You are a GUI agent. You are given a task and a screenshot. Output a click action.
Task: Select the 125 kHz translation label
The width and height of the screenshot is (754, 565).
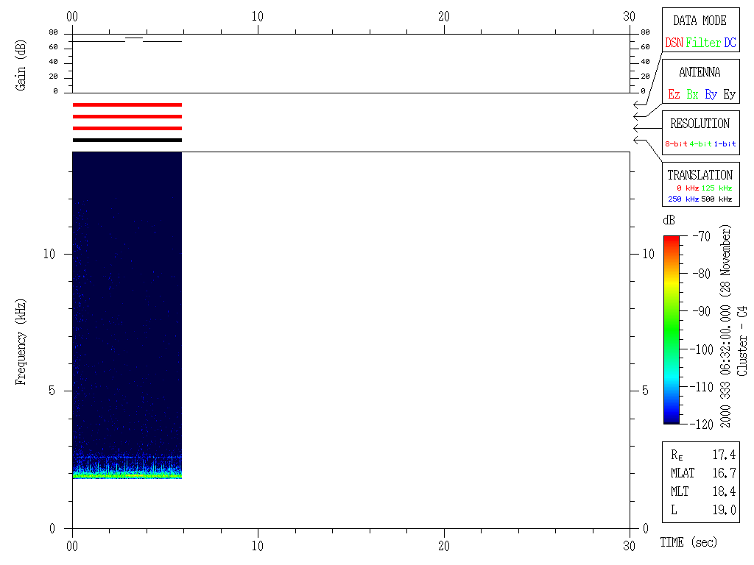tap(716, 188)
